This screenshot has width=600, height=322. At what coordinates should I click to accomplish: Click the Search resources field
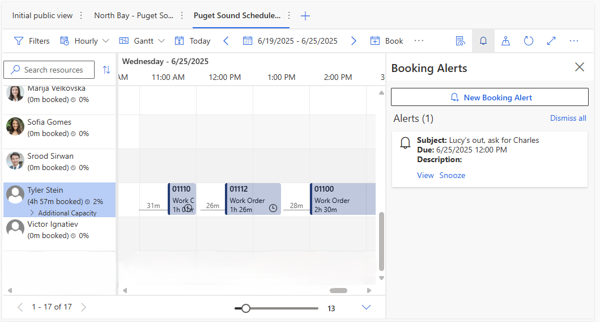point(49,70)
